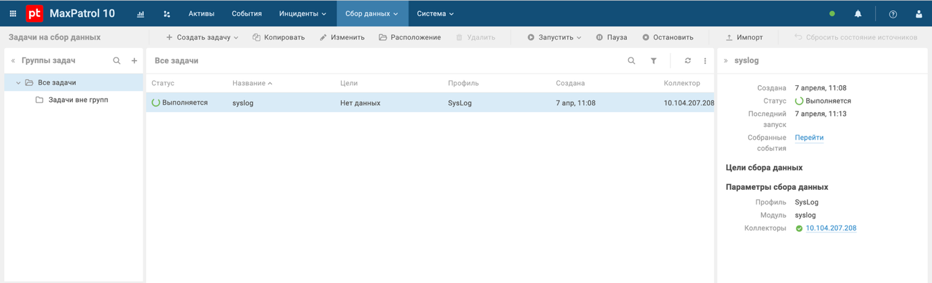Select Задачи вне групп folder
This screenshot has height=283, width=932.
pos(78,100)
